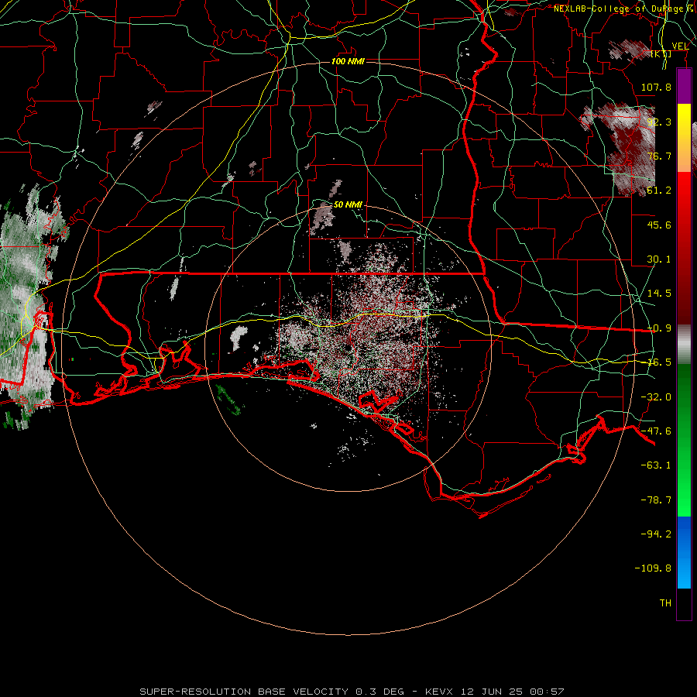Click the -47.6 velocity scale label
This screenshot has height=697, width=697.
[656, 431]
